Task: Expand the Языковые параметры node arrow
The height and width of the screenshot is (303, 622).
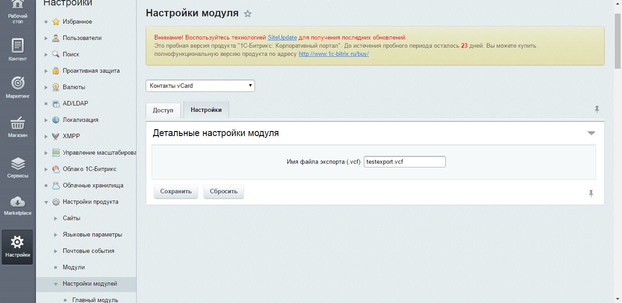Action: tap(56, 235)
